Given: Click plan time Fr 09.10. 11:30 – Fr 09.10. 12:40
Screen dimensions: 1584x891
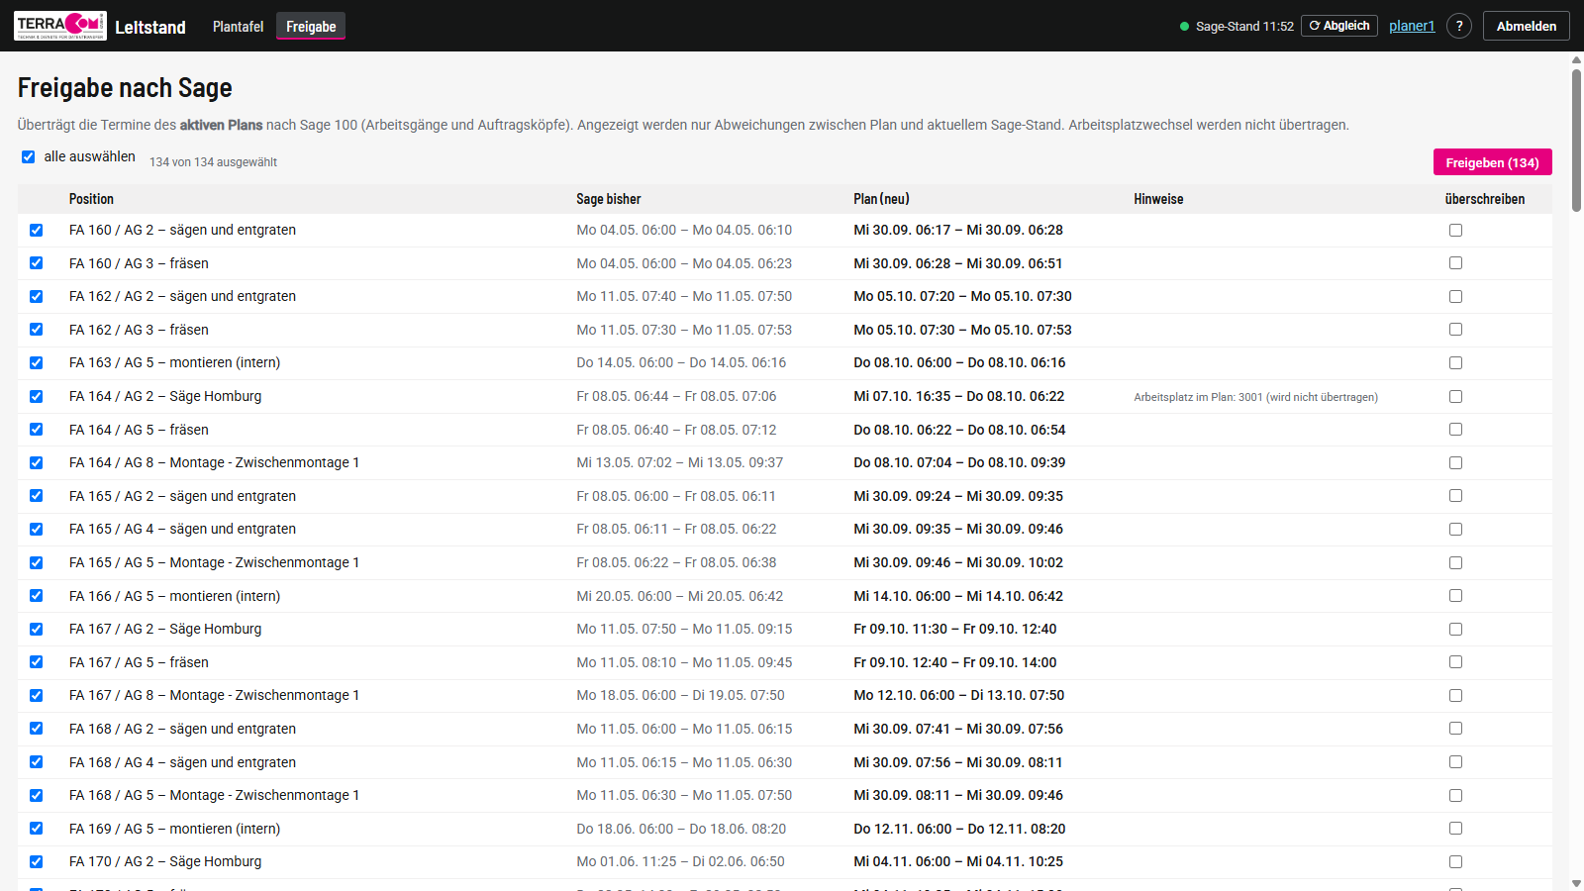Looking at the screenshot, I should tap(954, 629).
